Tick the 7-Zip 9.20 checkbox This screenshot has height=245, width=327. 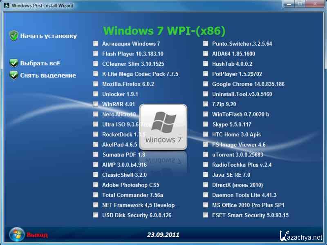[206, 104]
